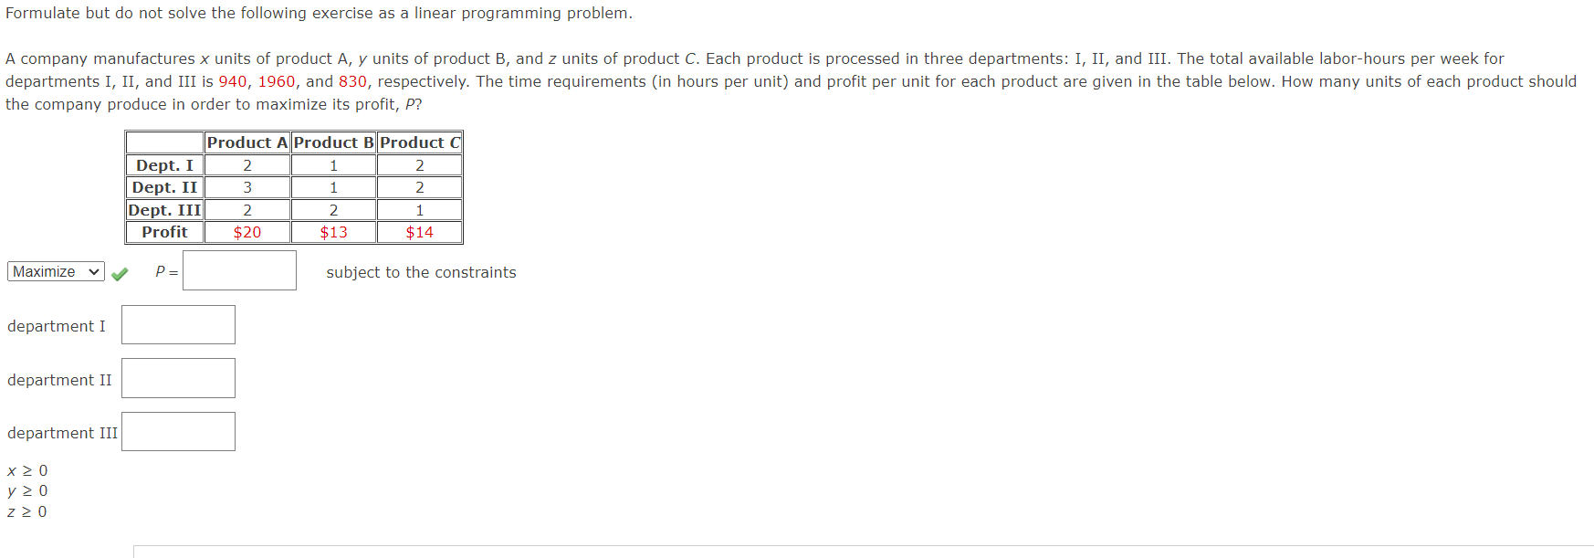Click the department I constraint box
The image size is (1594, 558).
[x=177, y=324]
